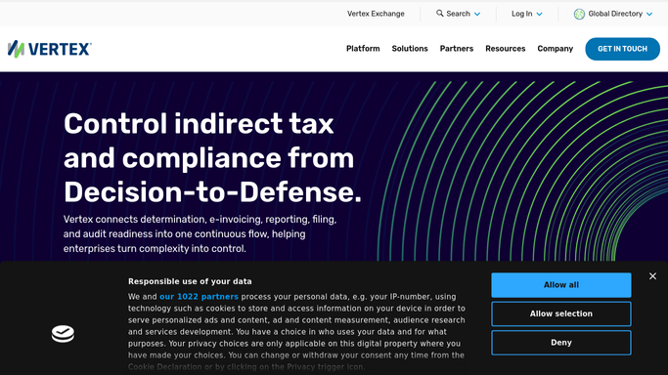Open the Company menu
Image resolution: width=668 pixels, height=375 pixels.
click(x=556, y=49)
